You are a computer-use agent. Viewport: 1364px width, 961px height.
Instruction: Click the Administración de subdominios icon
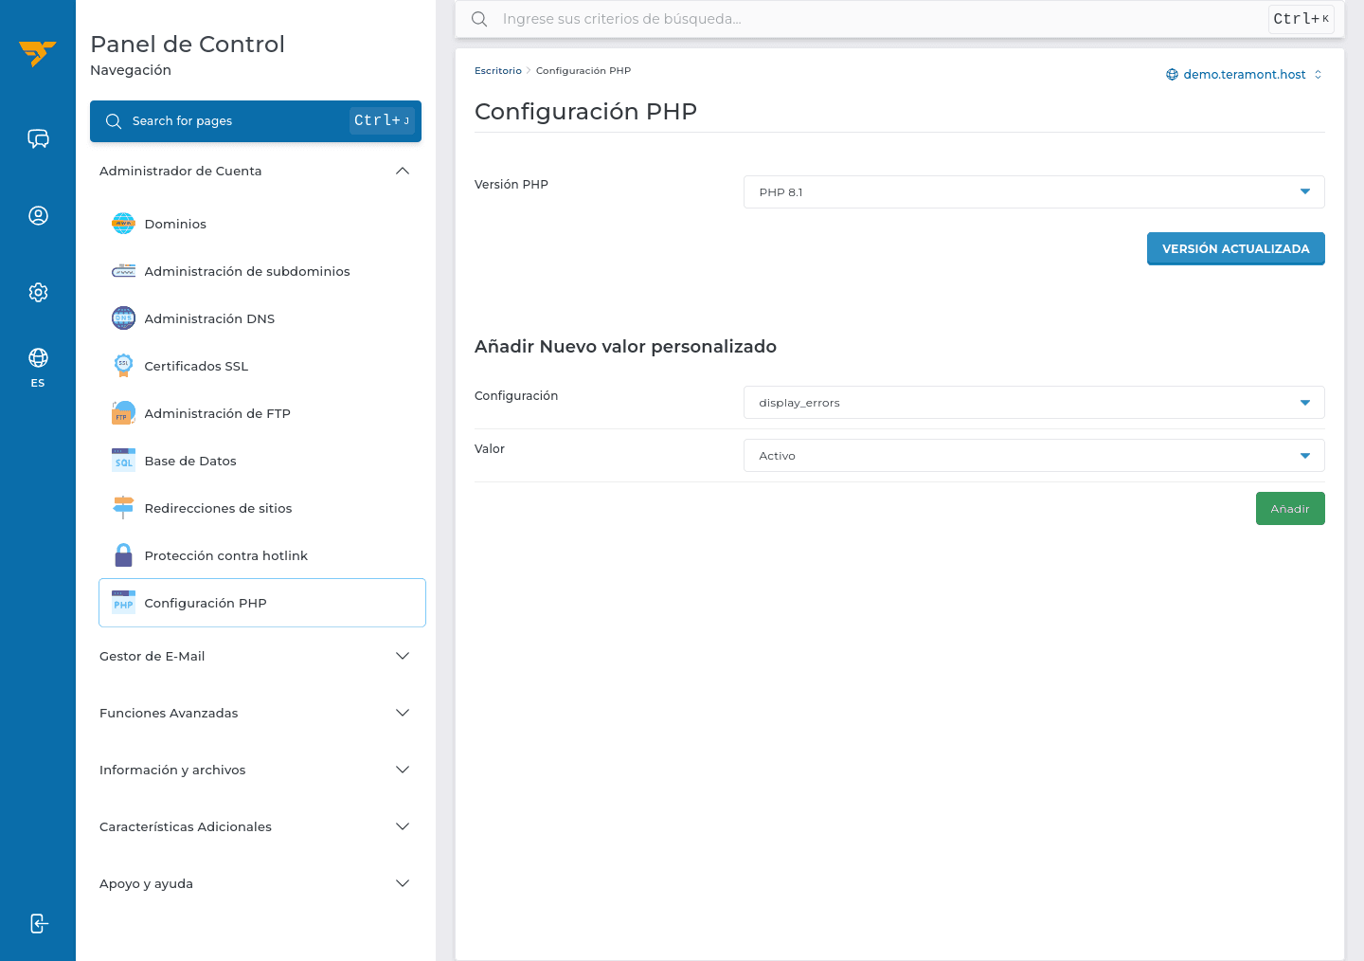tap(123, 271)
